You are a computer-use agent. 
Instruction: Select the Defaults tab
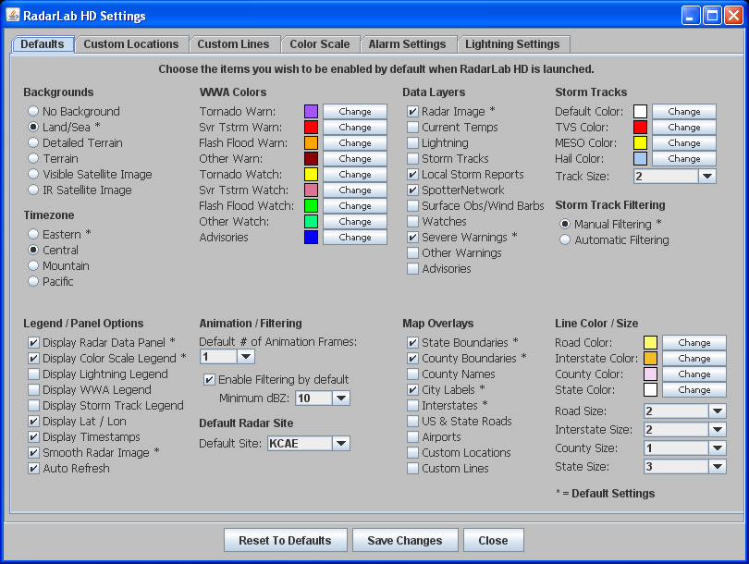pyautogui.click(x=43, y=44)
